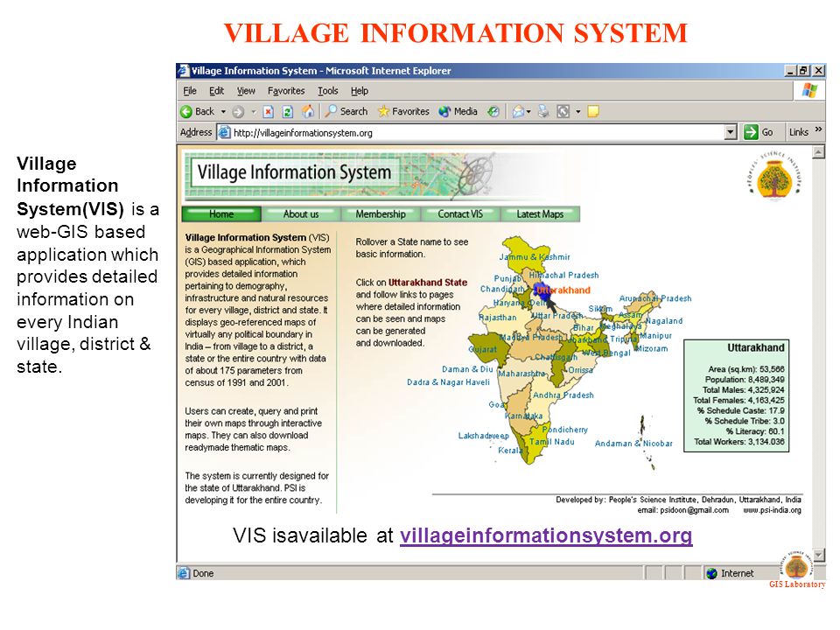This screenshot has width=840, height=630.
Task: Click Gujarat on the map
Action: [483, 349]
